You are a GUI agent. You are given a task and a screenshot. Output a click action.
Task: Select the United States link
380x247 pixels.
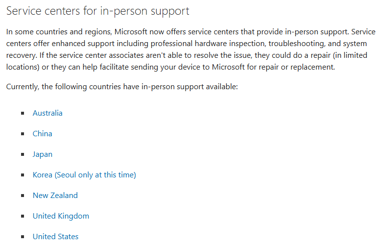point(55,237)
